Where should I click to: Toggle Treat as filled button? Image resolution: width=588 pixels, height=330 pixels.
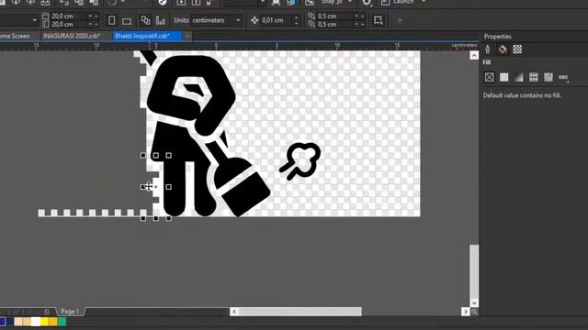[378, 20]
